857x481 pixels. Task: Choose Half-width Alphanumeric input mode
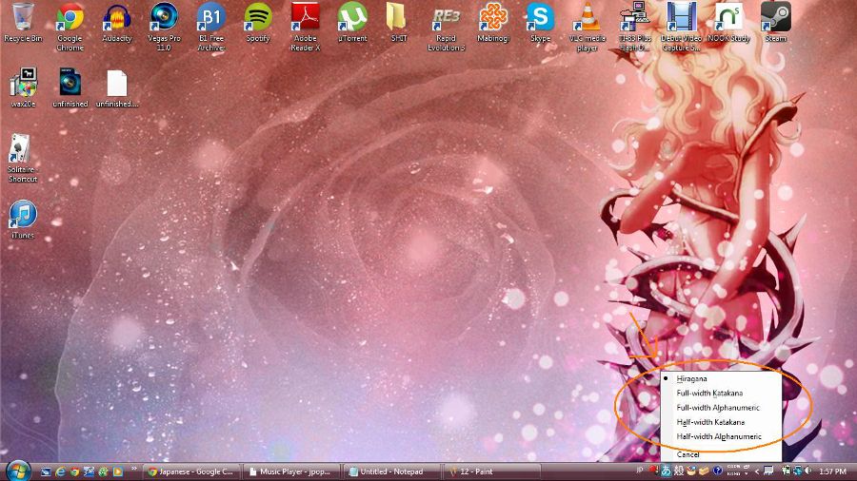point(719,436)
